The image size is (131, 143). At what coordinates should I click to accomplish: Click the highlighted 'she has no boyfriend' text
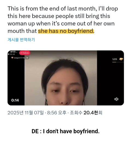(x=66, y=31)
